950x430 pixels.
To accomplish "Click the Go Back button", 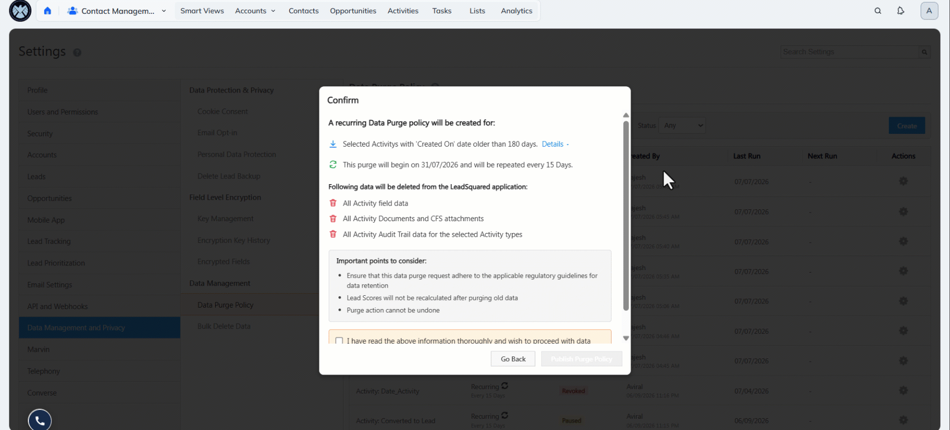I will pos(513,359).
